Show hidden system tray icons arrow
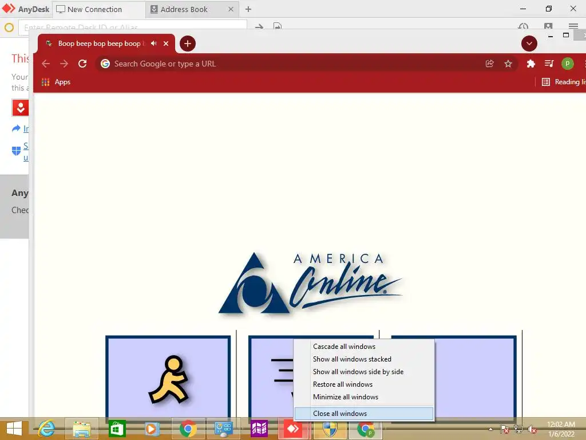 [490, 429]
